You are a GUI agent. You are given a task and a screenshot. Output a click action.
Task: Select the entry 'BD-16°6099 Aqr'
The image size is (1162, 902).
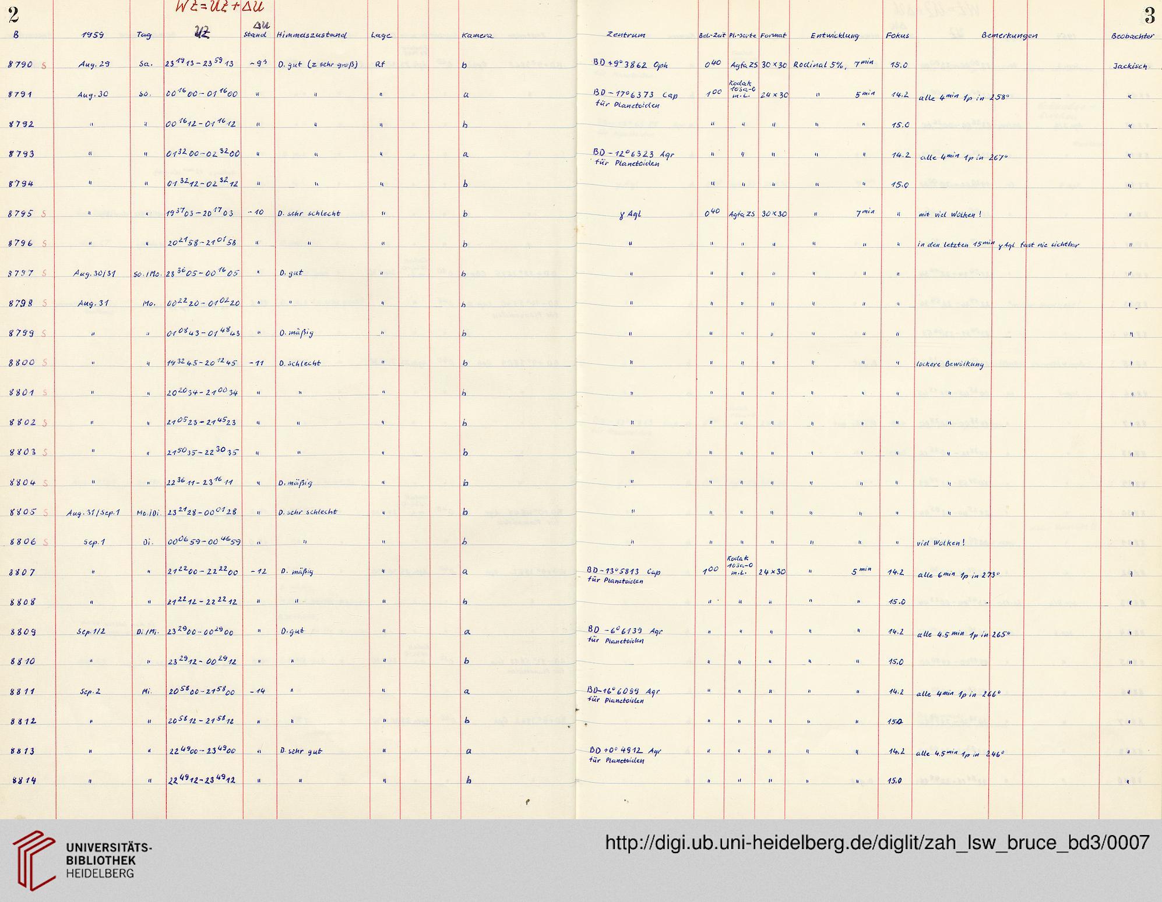(624, 691)
